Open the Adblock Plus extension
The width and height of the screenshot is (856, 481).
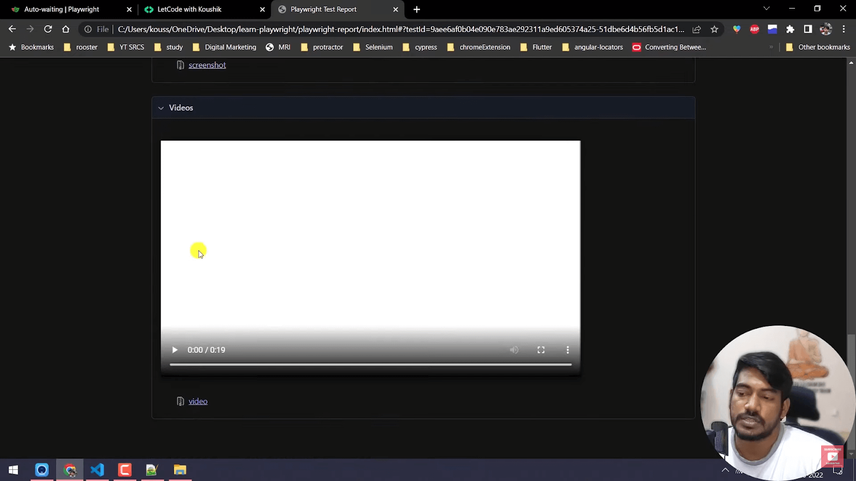point(754,29)
